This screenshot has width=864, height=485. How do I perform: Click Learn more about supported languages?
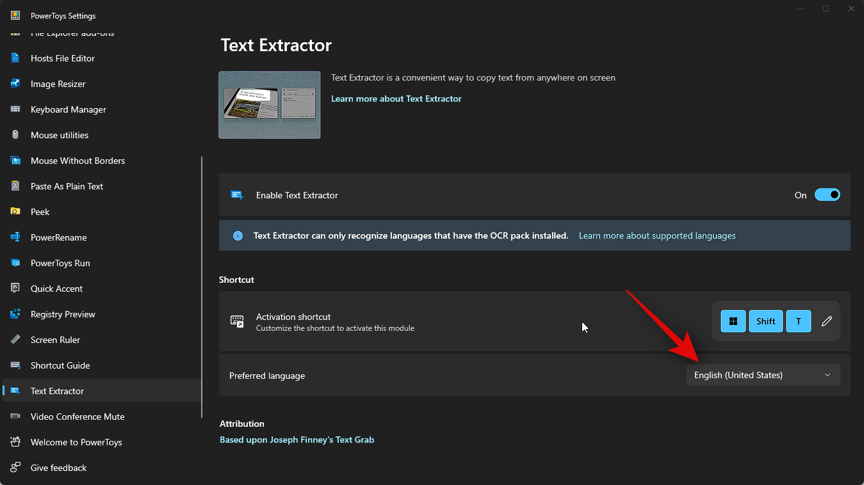(x=656, y=235)
